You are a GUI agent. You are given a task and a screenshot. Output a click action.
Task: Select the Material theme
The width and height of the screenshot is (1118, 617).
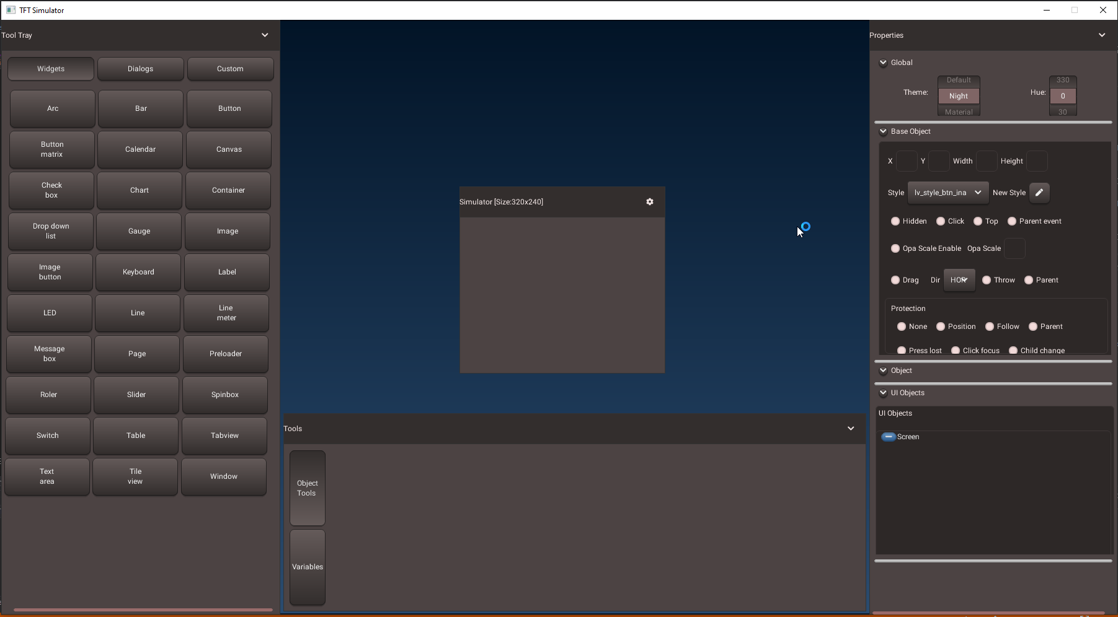tap(959, 112)
